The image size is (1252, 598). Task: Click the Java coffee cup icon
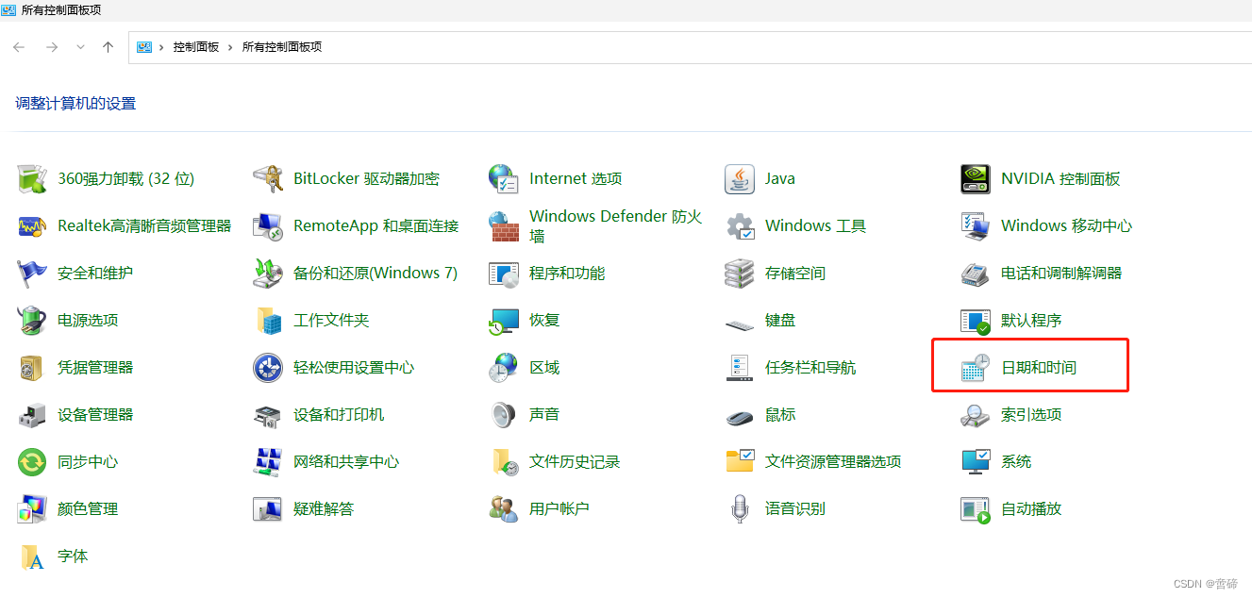coord(740,178)
